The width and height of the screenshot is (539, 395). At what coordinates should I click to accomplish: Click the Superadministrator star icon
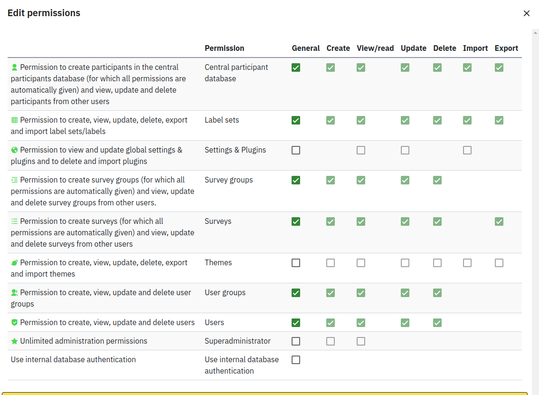point(14,341)
